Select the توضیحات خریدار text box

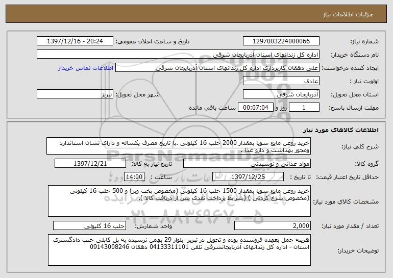179,250
